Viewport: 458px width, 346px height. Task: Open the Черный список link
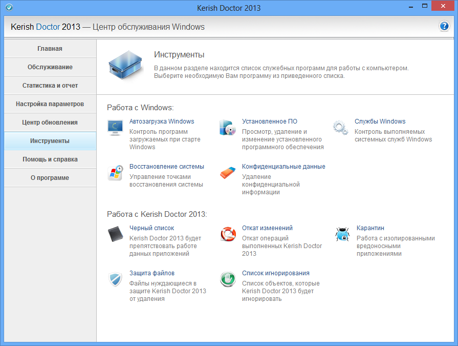(x=151, y=228)
